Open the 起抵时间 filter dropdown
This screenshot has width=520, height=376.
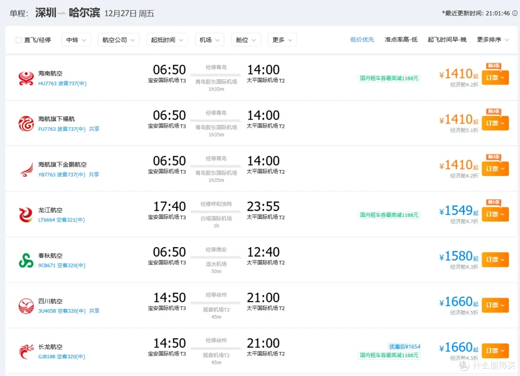(167, 40)
